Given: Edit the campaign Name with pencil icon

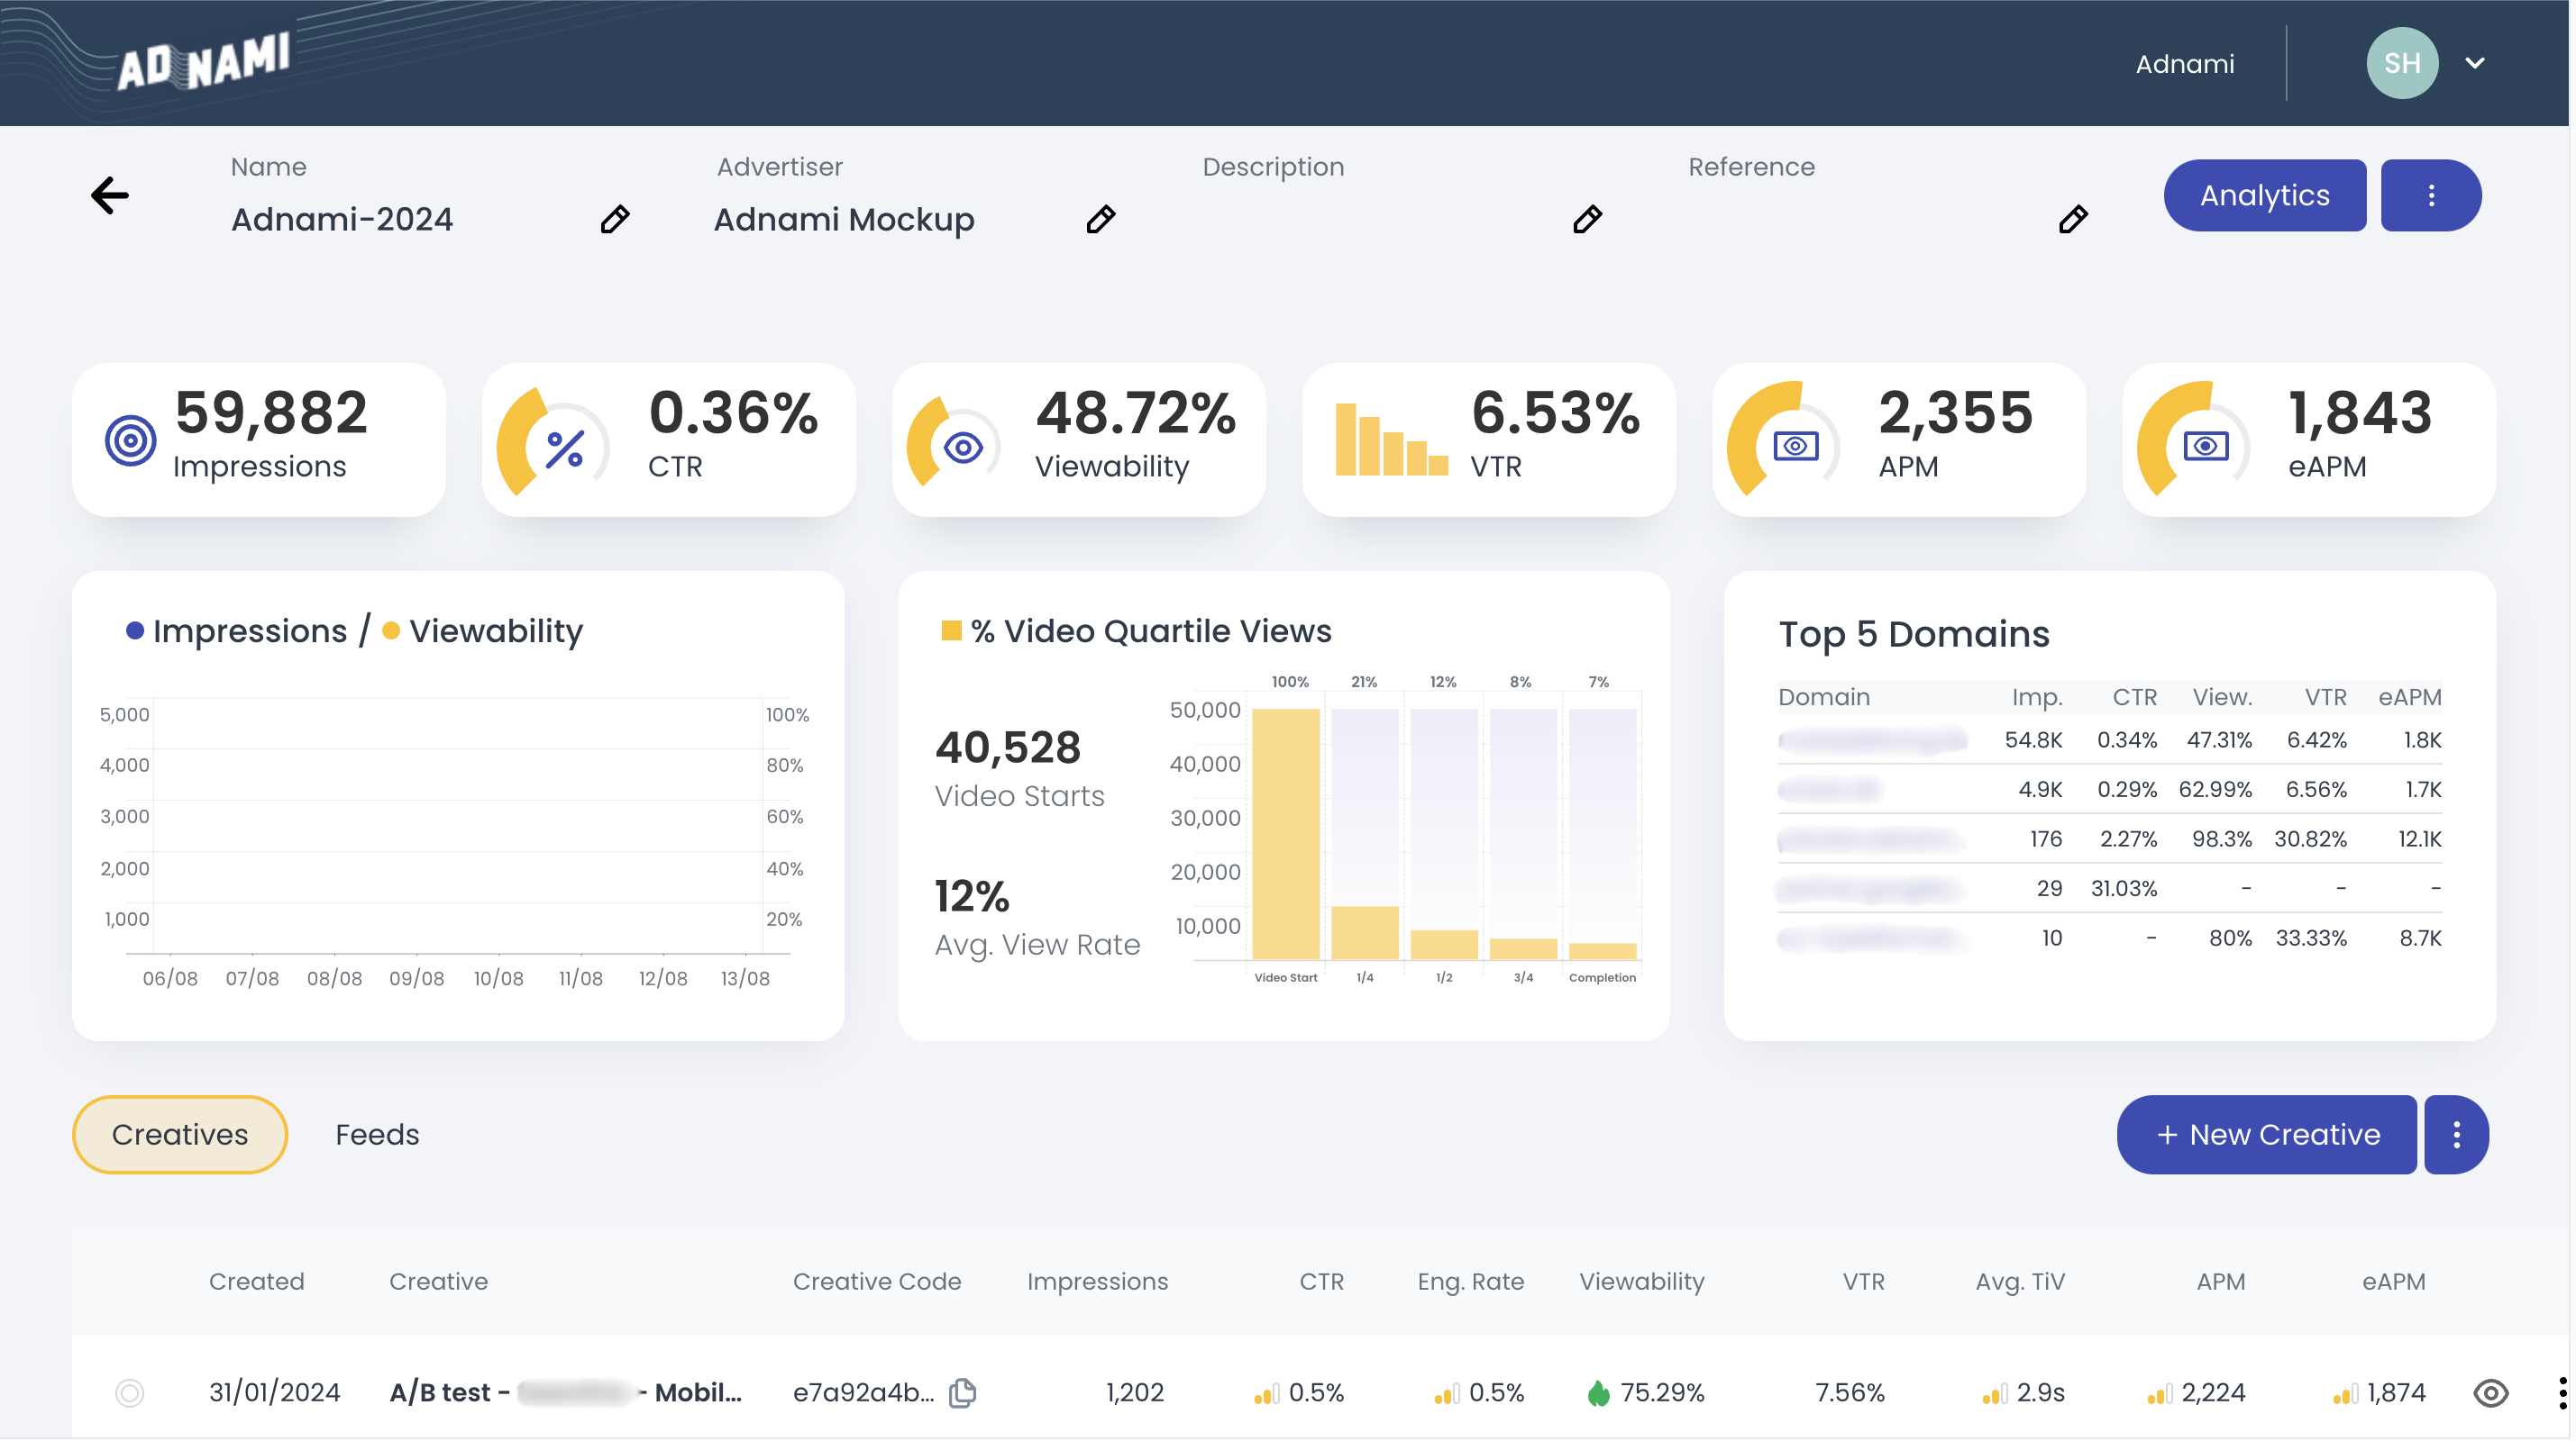Looking at the screenshot, I should 615,219.
